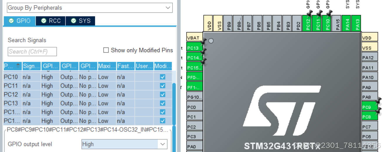The image size is (382, 152).
Task: Click the PB3 pin on the chip
Action: coord(288,23)
